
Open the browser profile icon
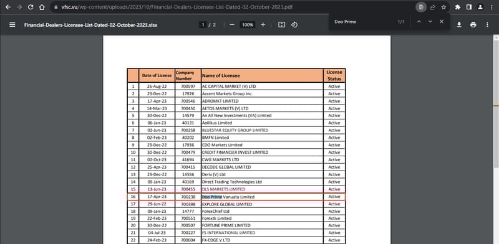tap(480, 7)
